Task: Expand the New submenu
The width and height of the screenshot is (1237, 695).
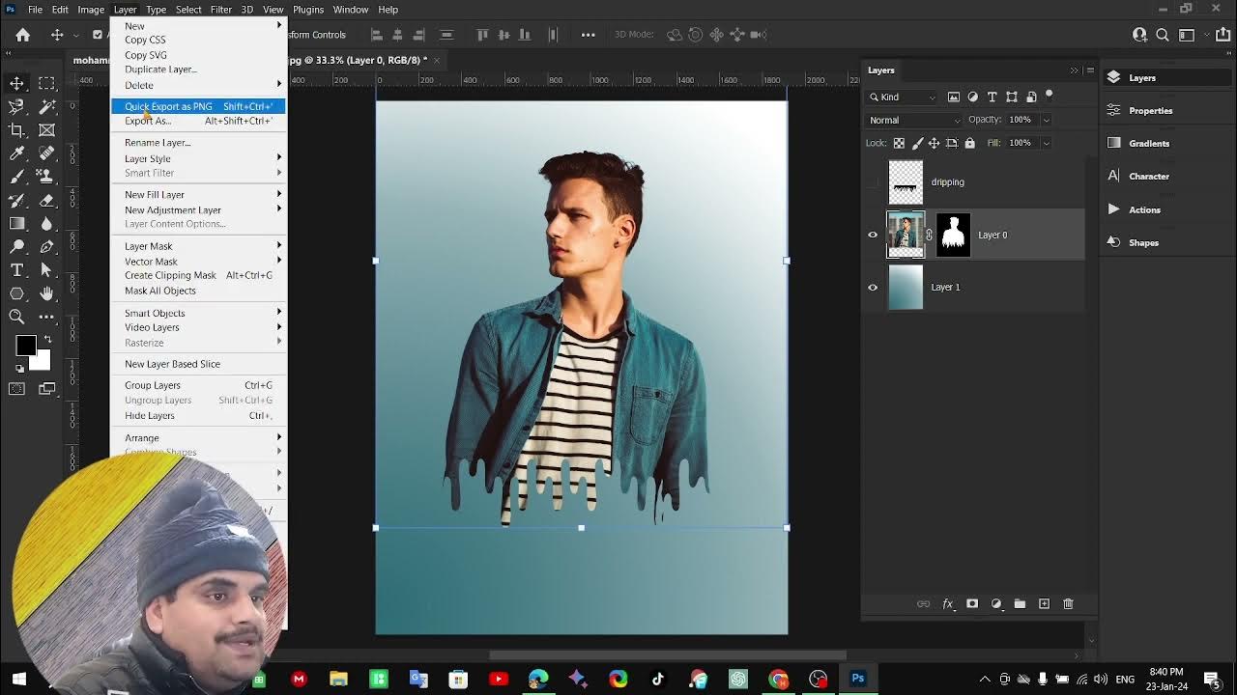Action: point(198,26)
